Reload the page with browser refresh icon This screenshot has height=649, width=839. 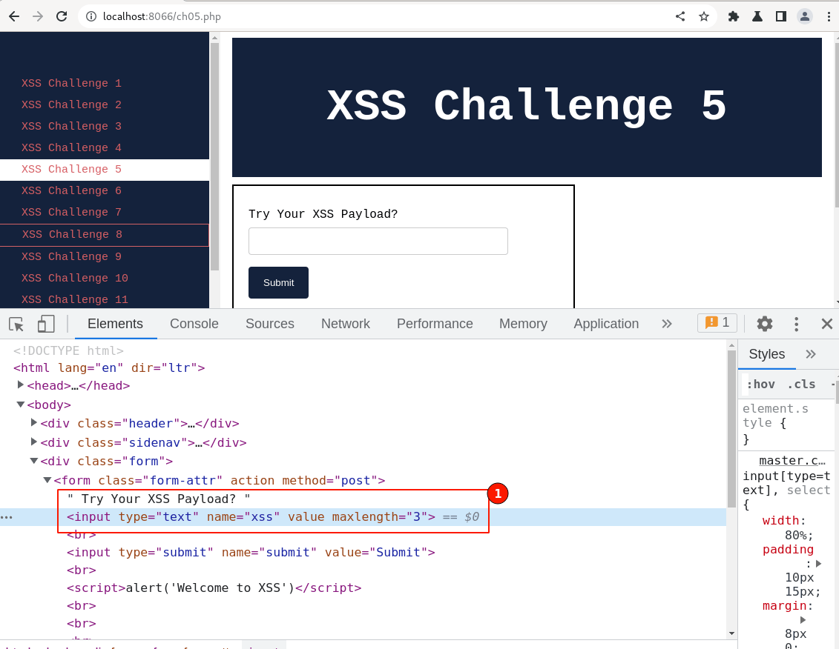click(x=62, y=16)
